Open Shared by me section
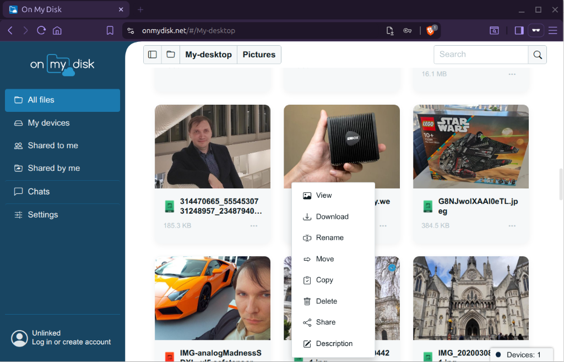 tap(63, 168)
